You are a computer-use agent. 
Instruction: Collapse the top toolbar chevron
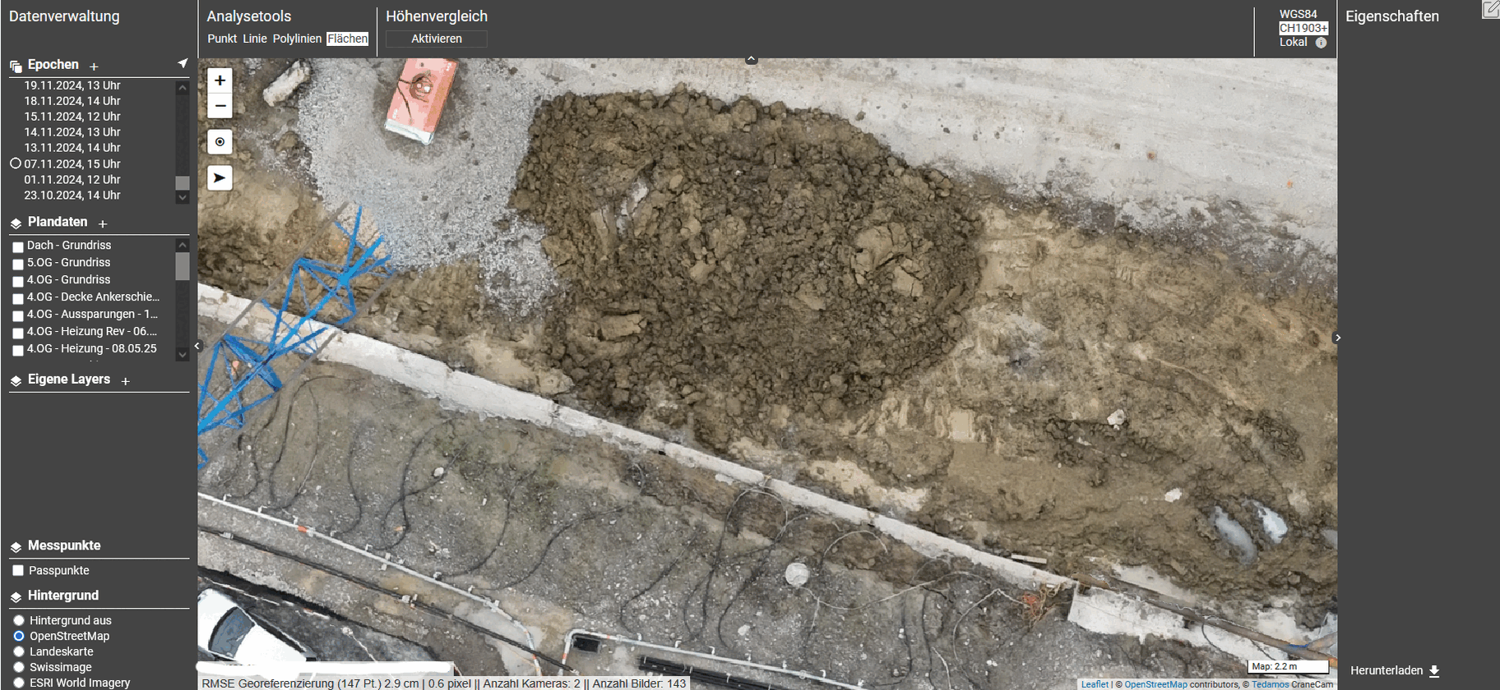coord(751,60)
